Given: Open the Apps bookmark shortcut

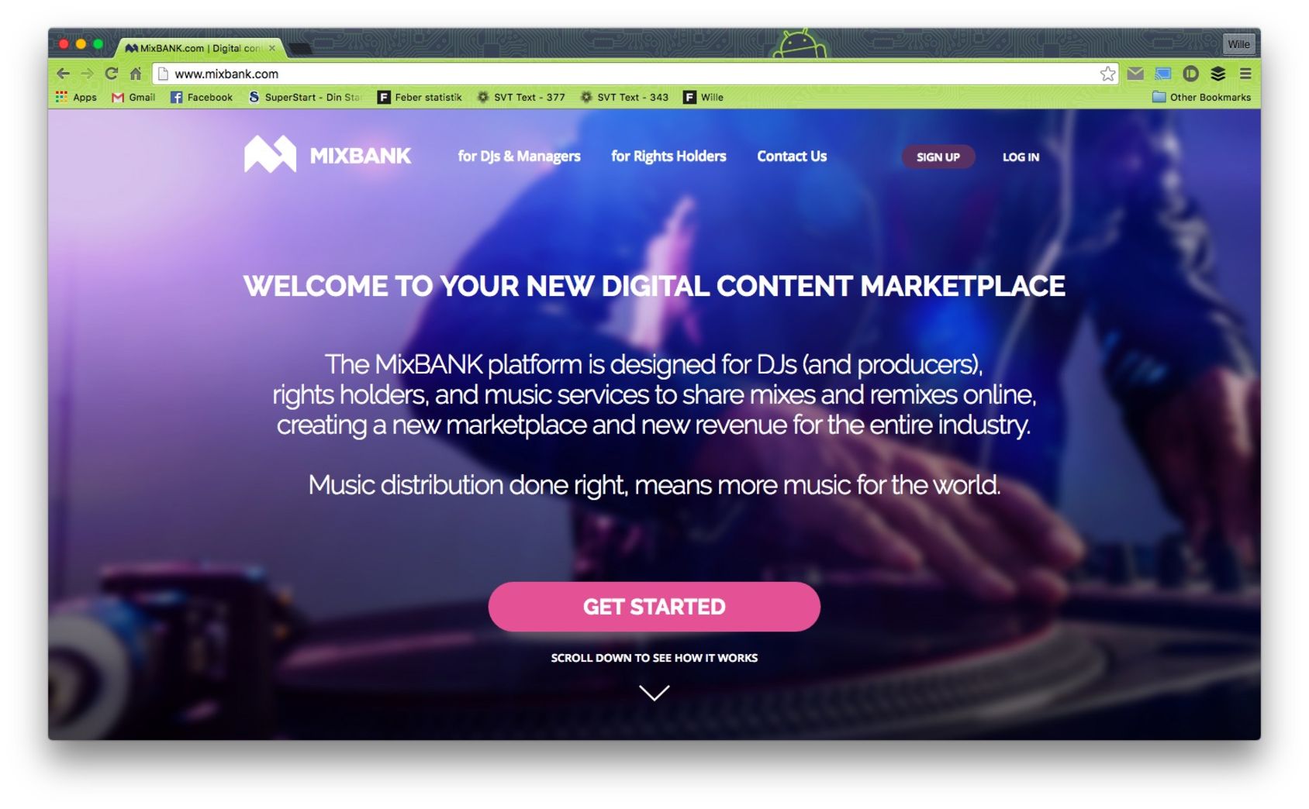Looking at the screenshot, I should [x=76, y=97].
